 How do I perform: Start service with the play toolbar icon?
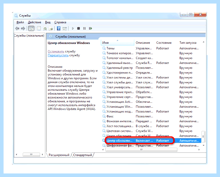(73, 29)
